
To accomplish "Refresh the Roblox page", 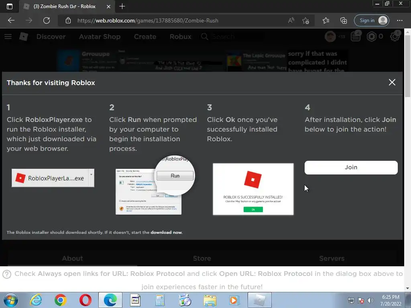I will coord(47,20).
